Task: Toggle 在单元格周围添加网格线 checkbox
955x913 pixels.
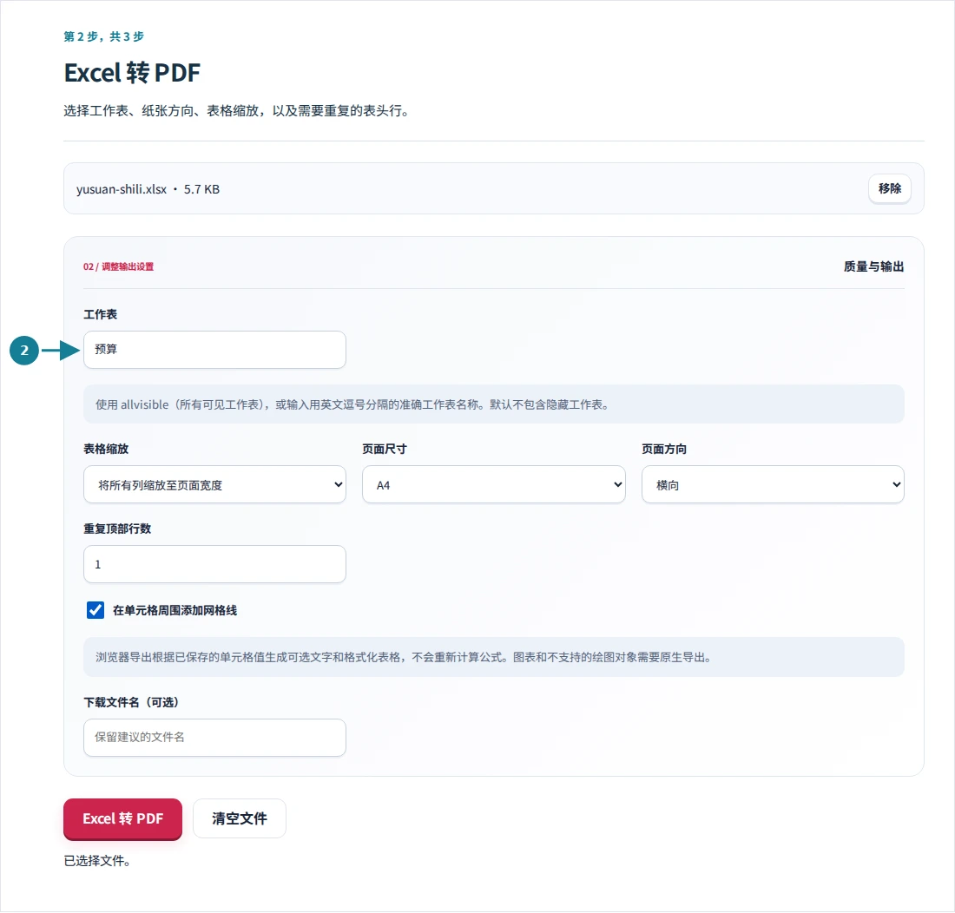Action: tap(95, 610)
